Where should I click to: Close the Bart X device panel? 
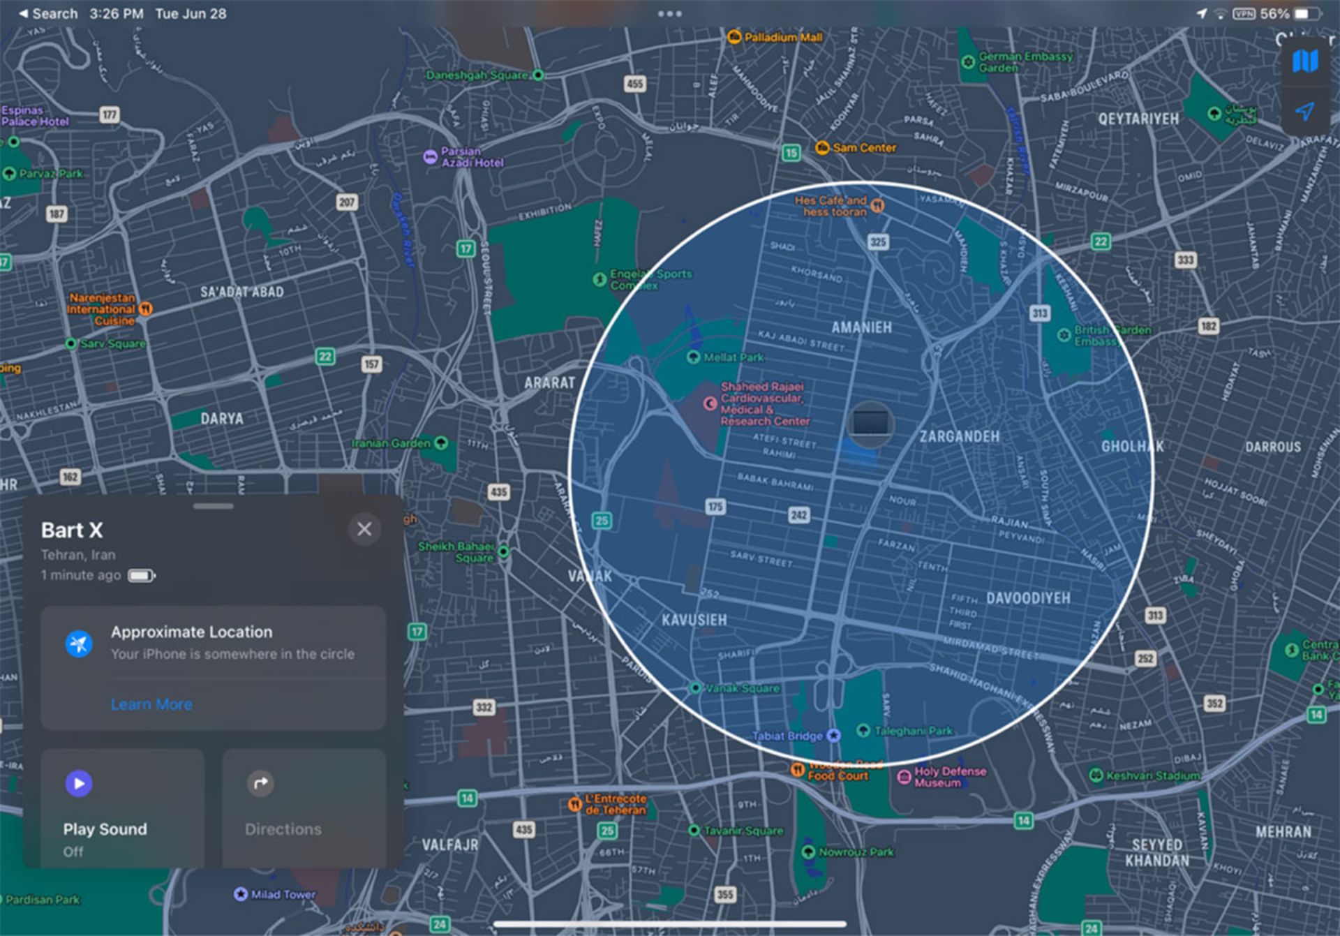coord(364,529)
